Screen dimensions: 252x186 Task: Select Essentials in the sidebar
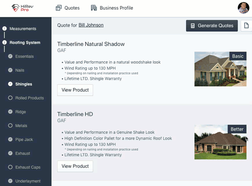24,56
